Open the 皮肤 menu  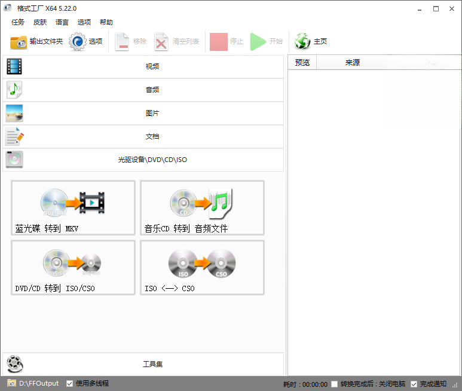point(40,22)
